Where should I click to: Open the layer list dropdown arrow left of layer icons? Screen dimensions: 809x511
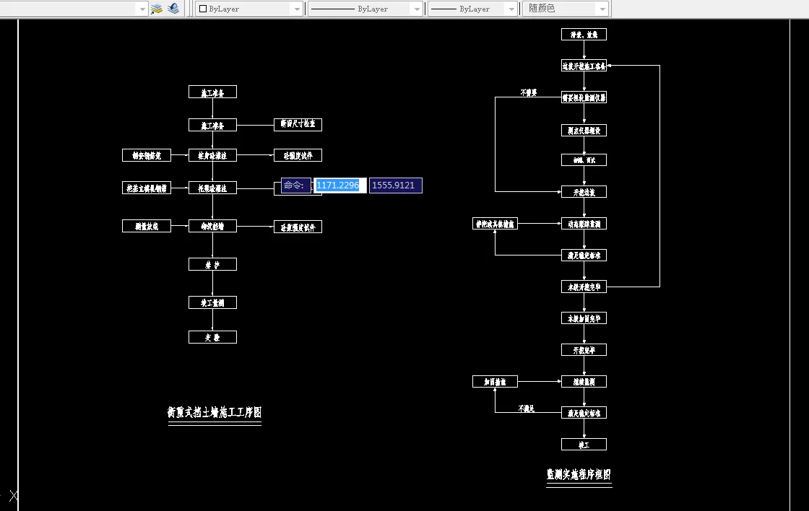coord(142,9)
